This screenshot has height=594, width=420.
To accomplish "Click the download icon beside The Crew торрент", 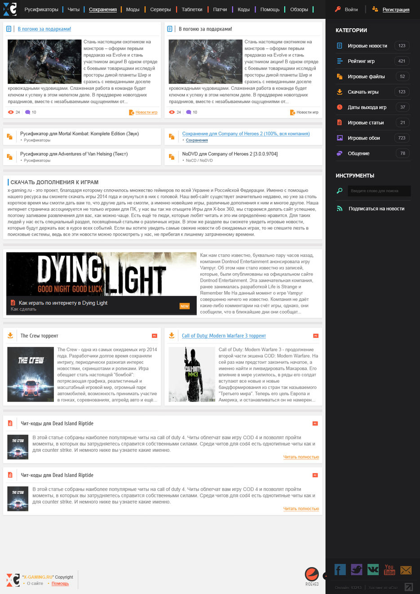I will pyautogui.click(x=10, y=336).
